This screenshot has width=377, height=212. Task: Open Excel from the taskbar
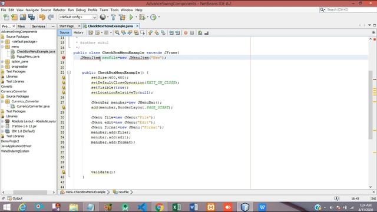pyautogui.click(x=177, y=207)
